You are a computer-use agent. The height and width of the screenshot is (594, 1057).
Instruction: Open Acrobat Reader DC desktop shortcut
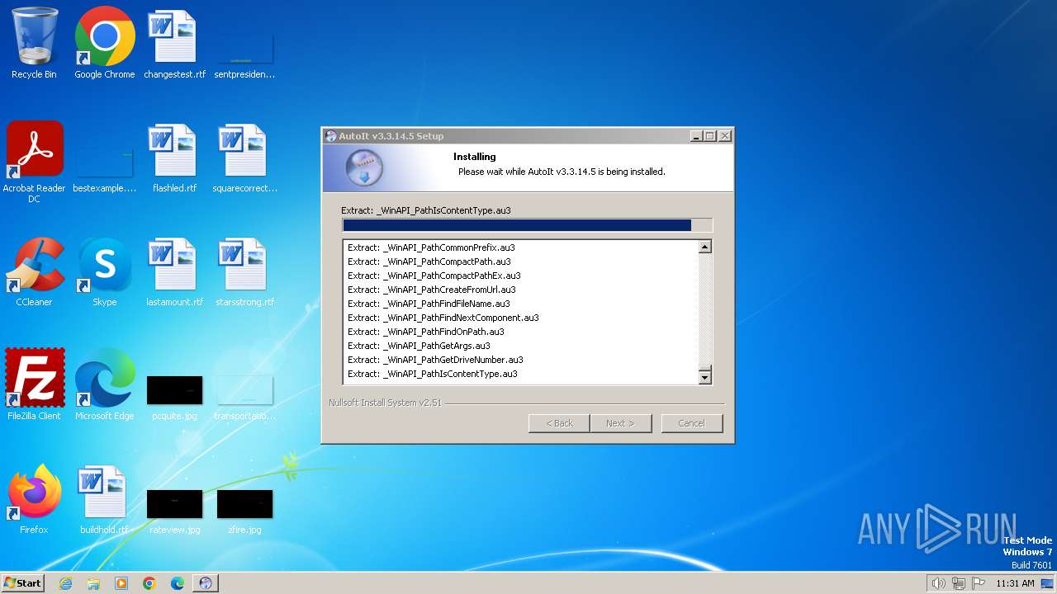point(34,162)
